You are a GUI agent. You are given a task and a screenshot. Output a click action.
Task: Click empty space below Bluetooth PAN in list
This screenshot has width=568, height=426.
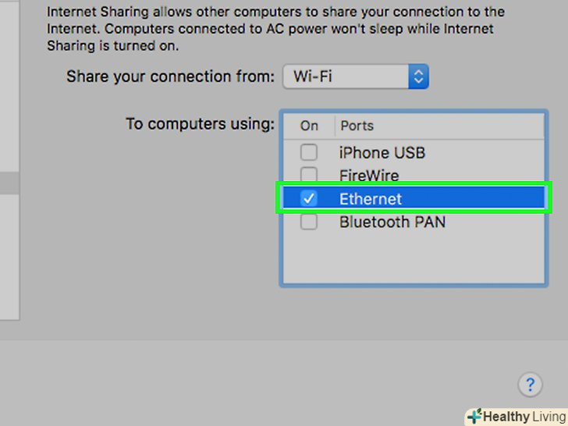point(414,258)
